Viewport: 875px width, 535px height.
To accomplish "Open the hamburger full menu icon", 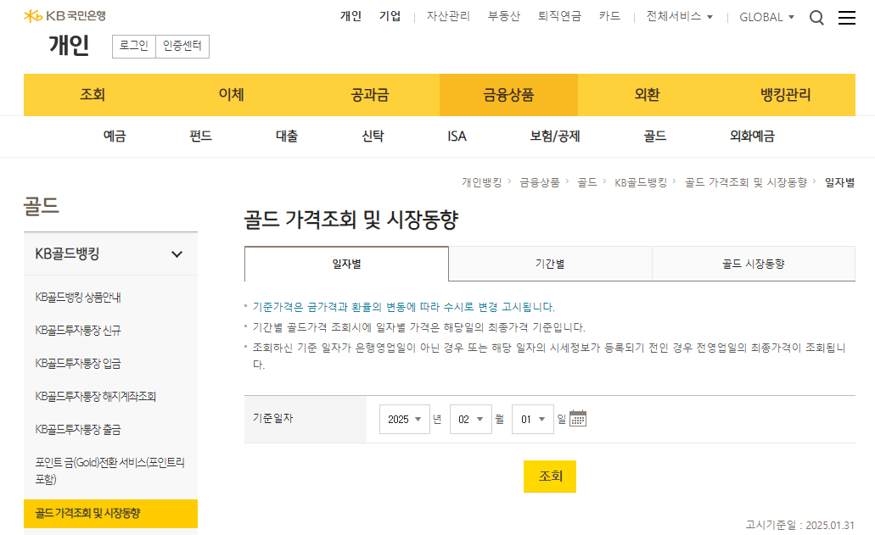I will coord(846,18).
